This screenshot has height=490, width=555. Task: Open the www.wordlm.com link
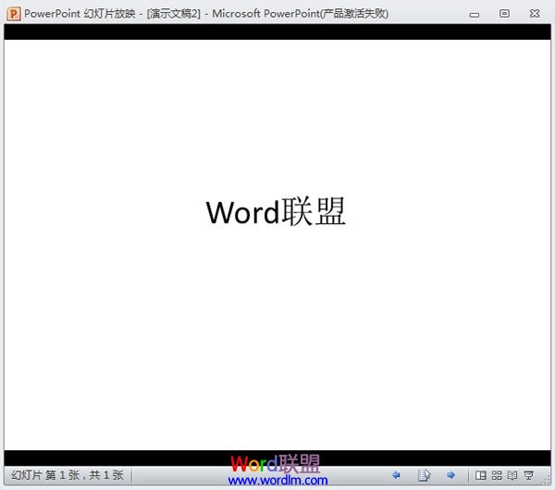[x=277, y=481]
